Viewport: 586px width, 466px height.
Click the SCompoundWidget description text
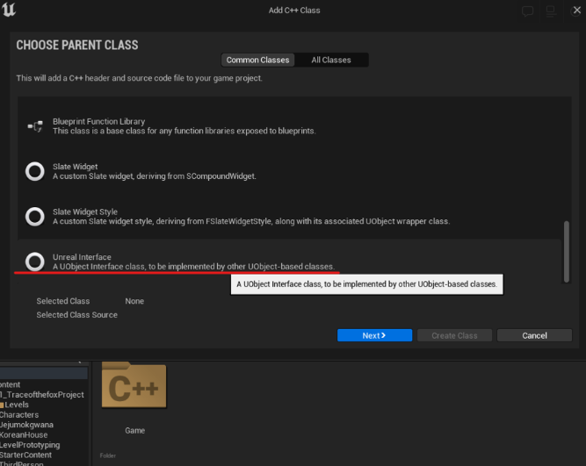pyautogui.click(x=155, y=176)
